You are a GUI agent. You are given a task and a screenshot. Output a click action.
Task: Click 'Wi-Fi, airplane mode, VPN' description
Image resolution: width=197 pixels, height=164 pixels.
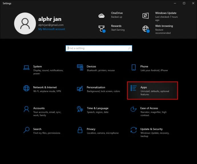pyautogui.click(x=47, y=91)
